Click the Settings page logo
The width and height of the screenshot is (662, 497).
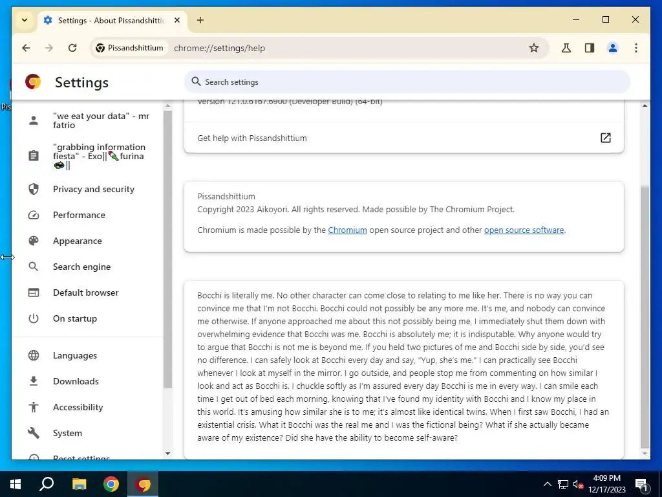[33, 82]
